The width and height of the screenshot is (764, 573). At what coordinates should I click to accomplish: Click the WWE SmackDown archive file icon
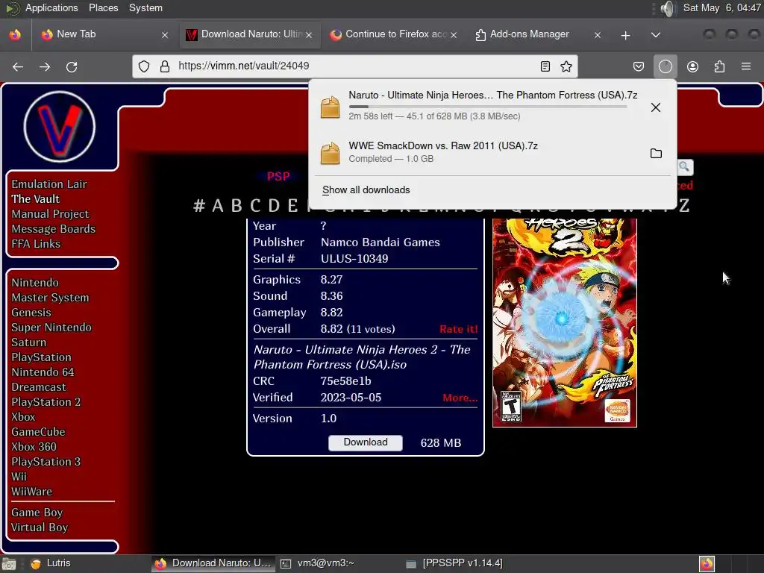coord(330,153)
